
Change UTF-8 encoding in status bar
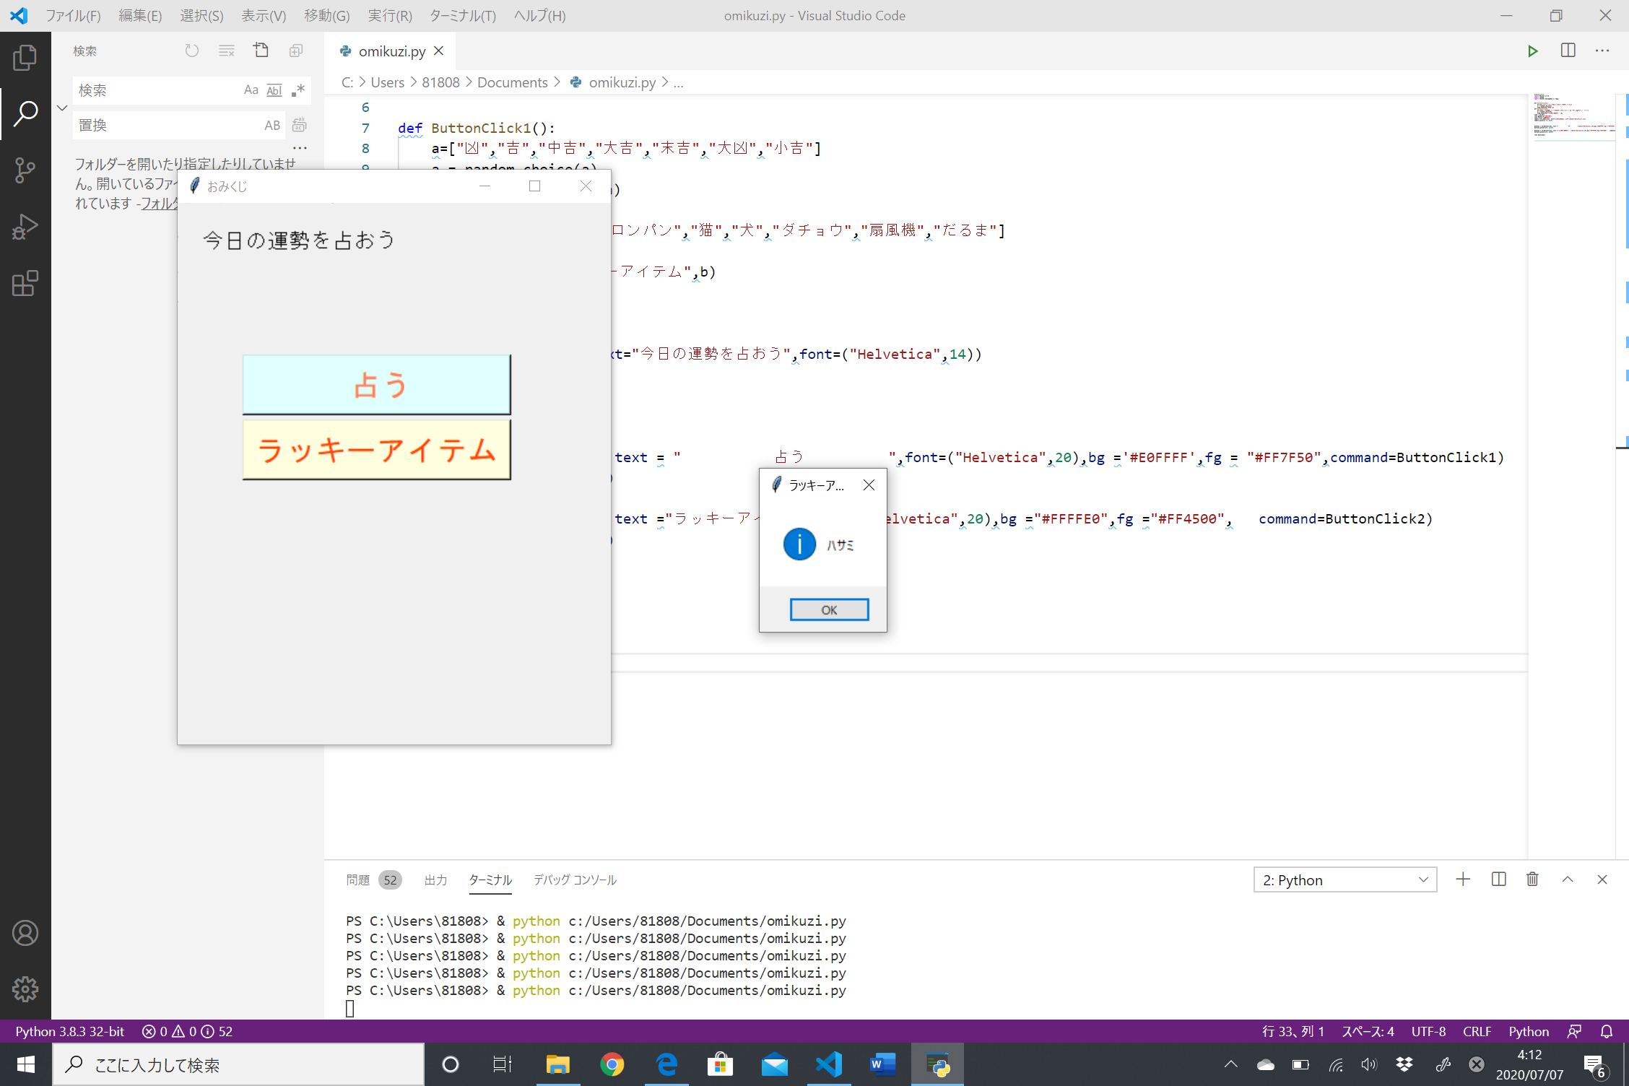click(1428, 1032)
